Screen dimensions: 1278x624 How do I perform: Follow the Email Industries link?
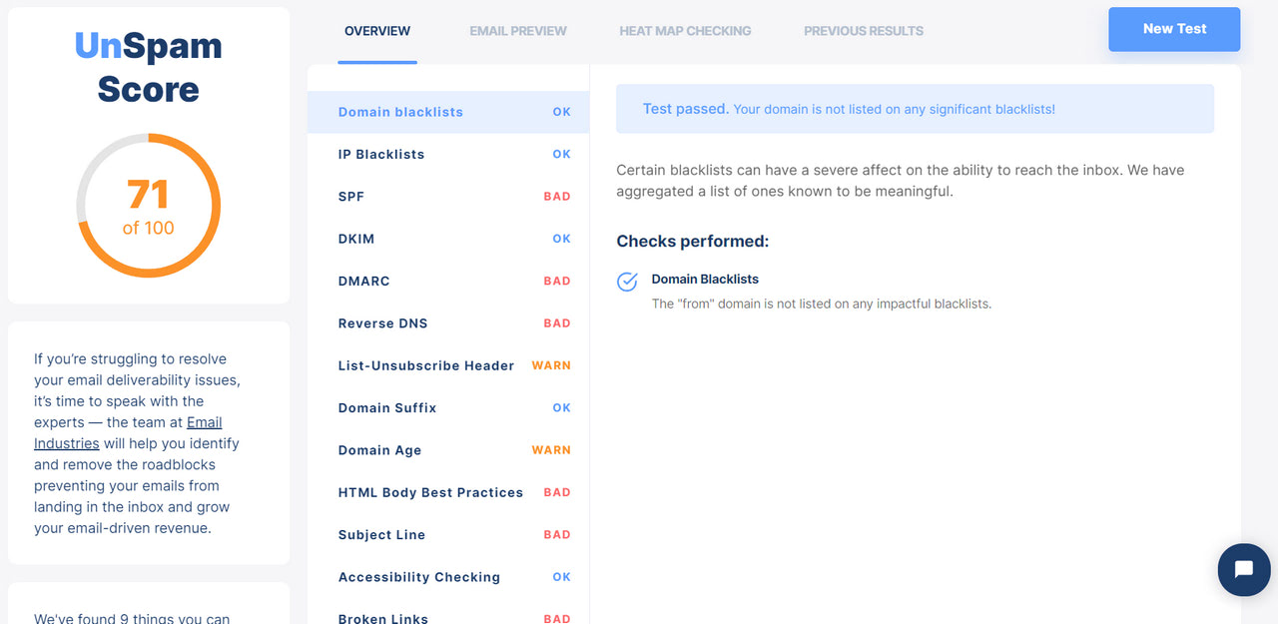tap(128, 432)
